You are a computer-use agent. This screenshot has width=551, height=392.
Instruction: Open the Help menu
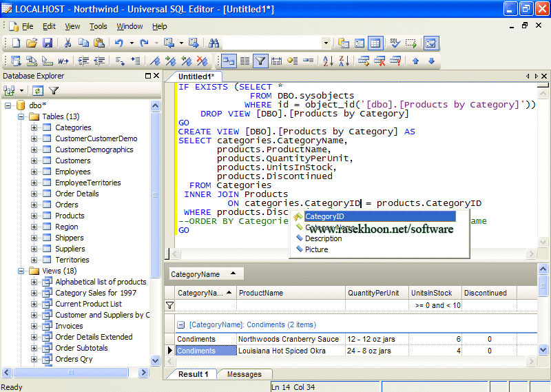tap(160, 26)
